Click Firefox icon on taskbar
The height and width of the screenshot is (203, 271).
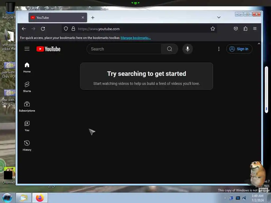click(40, 198)
